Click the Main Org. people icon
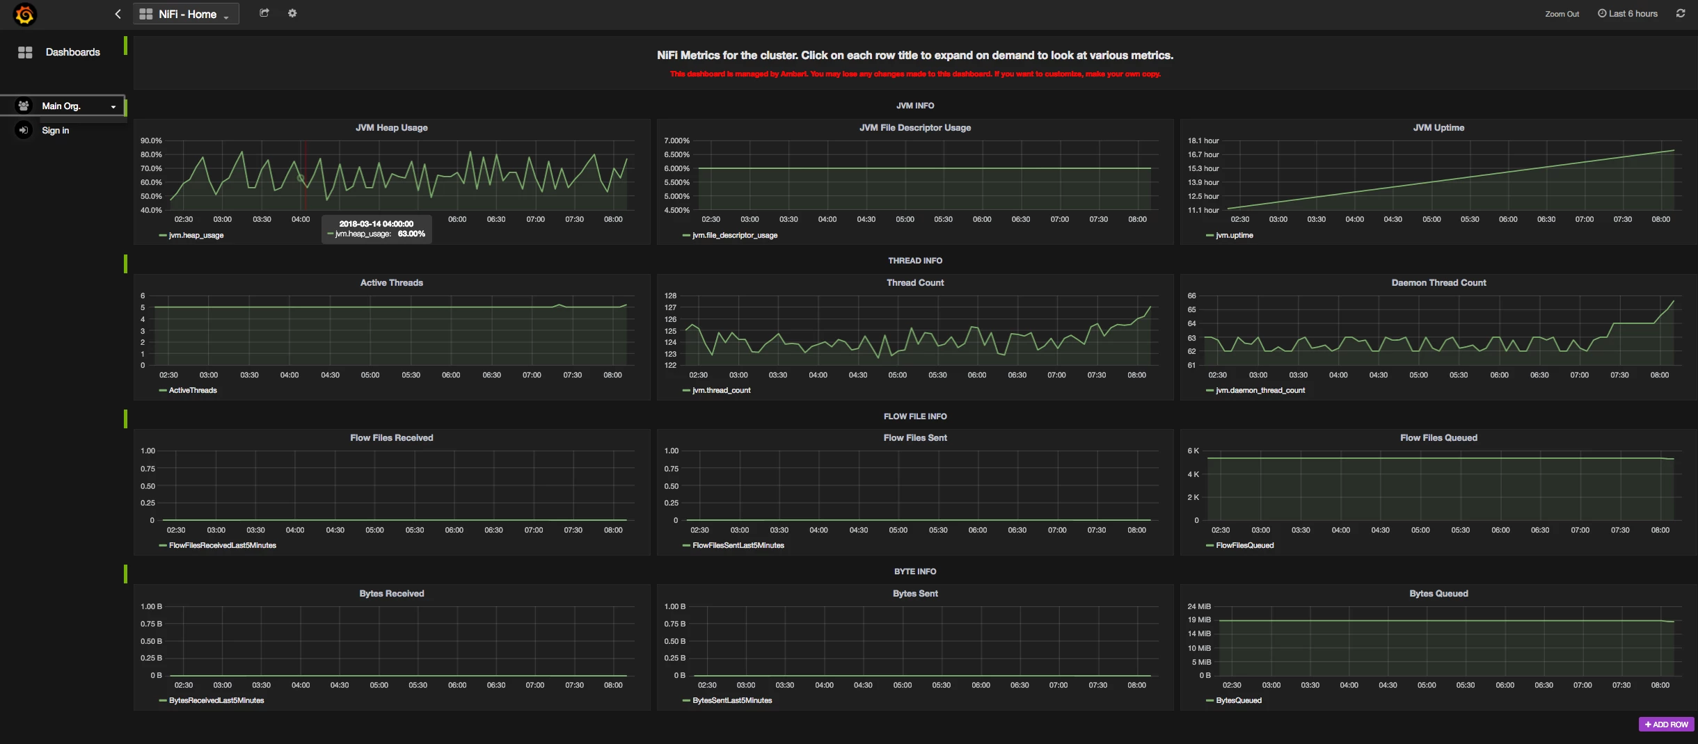1698x744 pixels. [24, 106]
